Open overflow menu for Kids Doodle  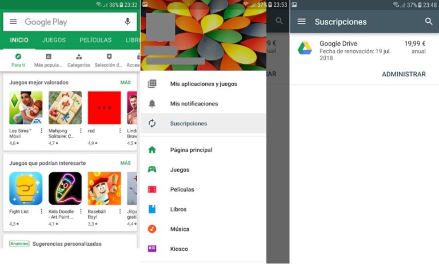pos(81,212)
